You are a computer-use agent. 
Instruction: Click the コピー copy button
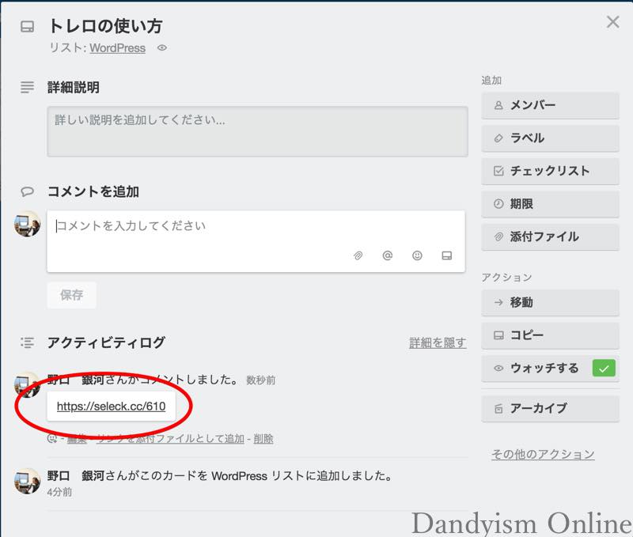(550, 335)
